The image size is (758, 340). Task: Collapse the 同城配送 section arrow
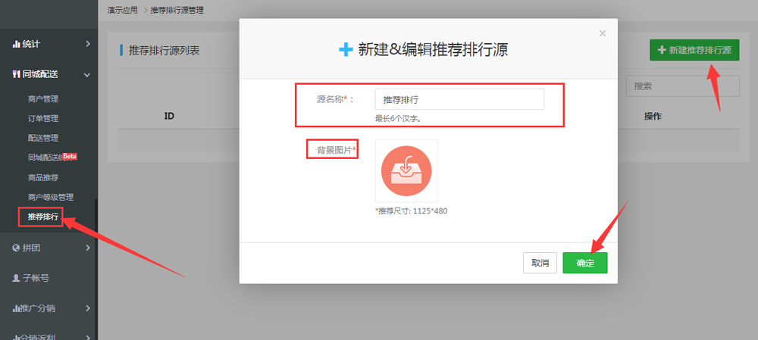click(x=88, y=74)
